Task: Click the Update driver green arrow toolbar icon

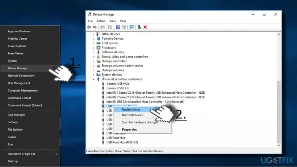Action: point(140,27)
